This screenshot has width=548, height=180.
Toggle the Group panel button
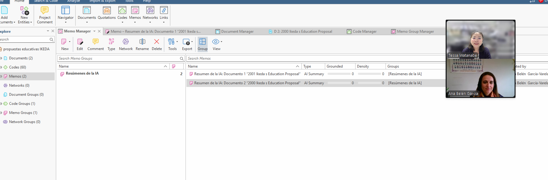[203, 44]
